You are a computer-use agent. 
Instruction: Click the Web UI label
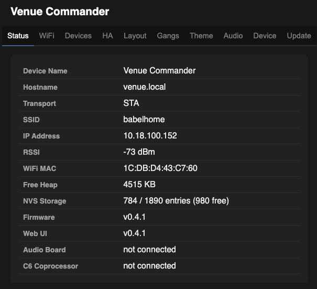tap(35, 233)
